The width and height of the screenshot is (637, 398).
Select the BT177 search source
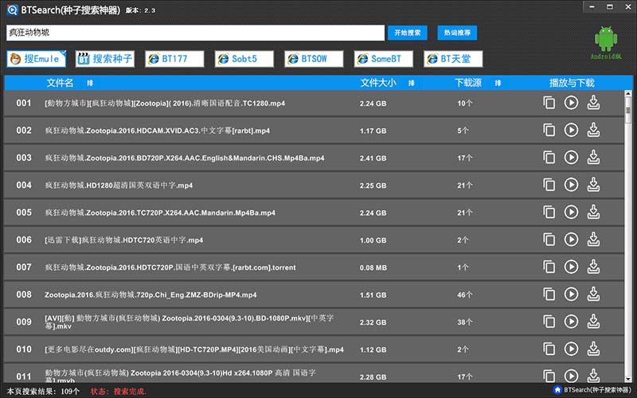pos(174,59)
